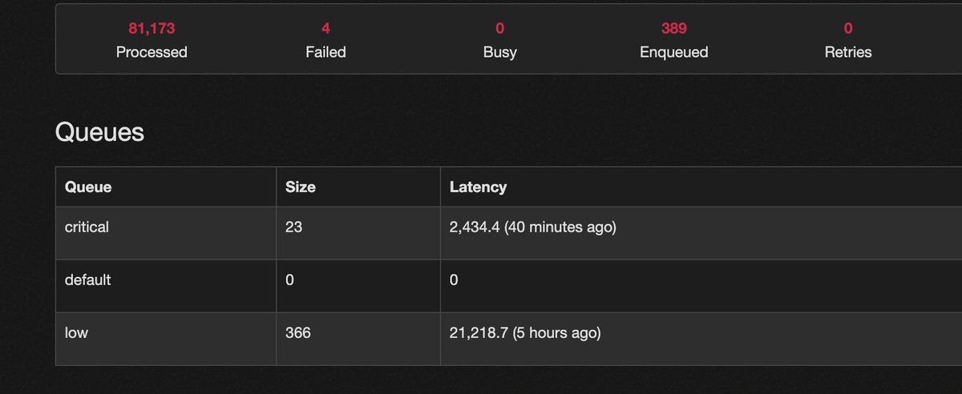The width and height of the screenshot is (962, 394).
Task: Open the Retries count 0
Action: pos(847,29)
